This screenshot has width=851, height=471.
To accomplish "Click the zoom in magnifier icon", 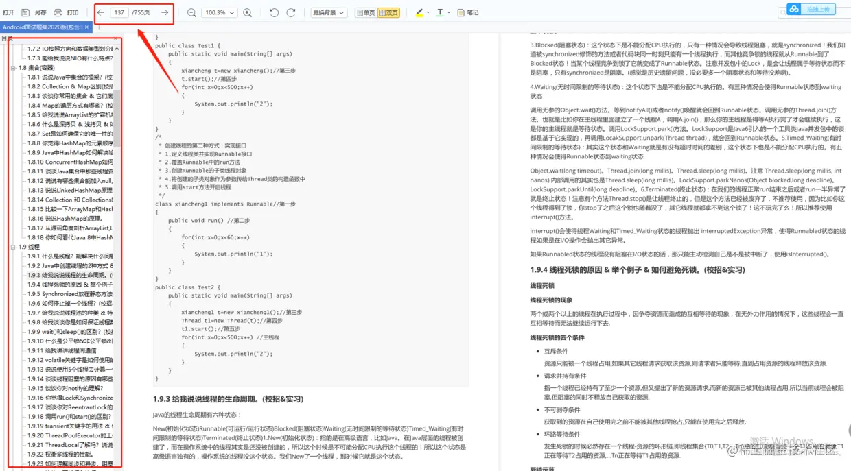I will 247,12.
